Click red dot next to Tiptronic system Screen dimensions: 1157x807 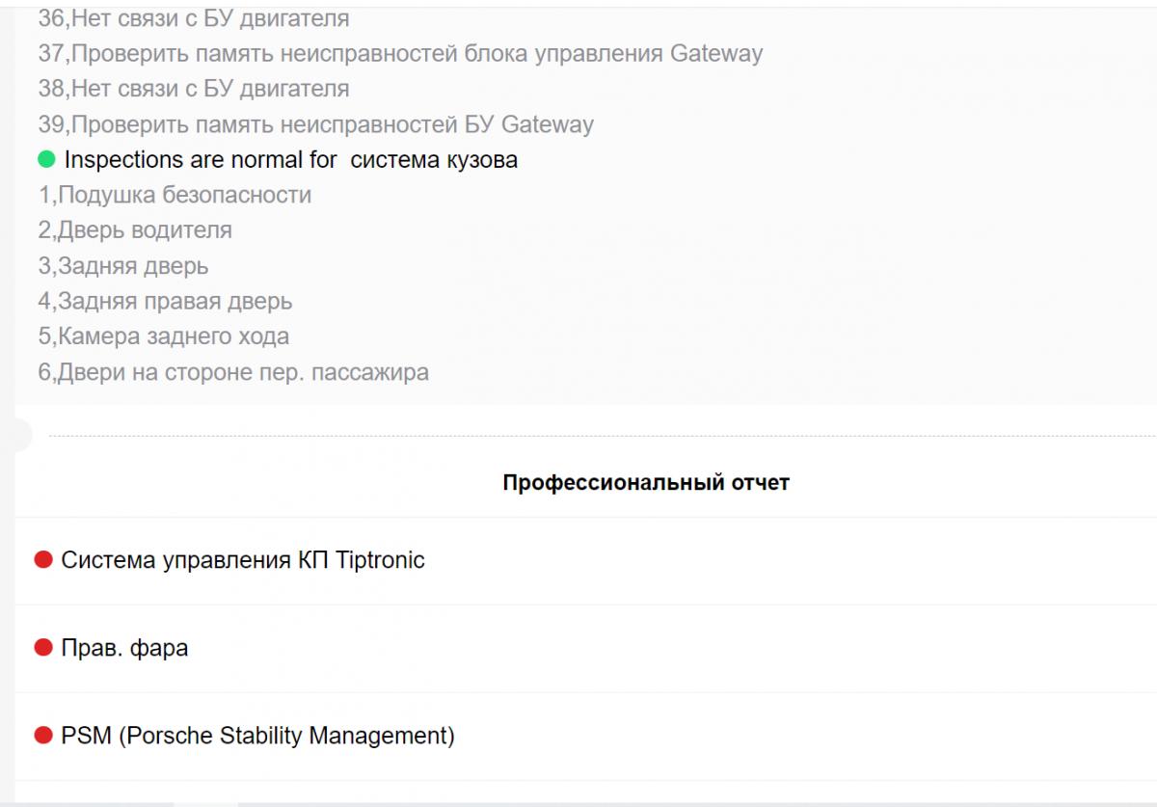42,560
